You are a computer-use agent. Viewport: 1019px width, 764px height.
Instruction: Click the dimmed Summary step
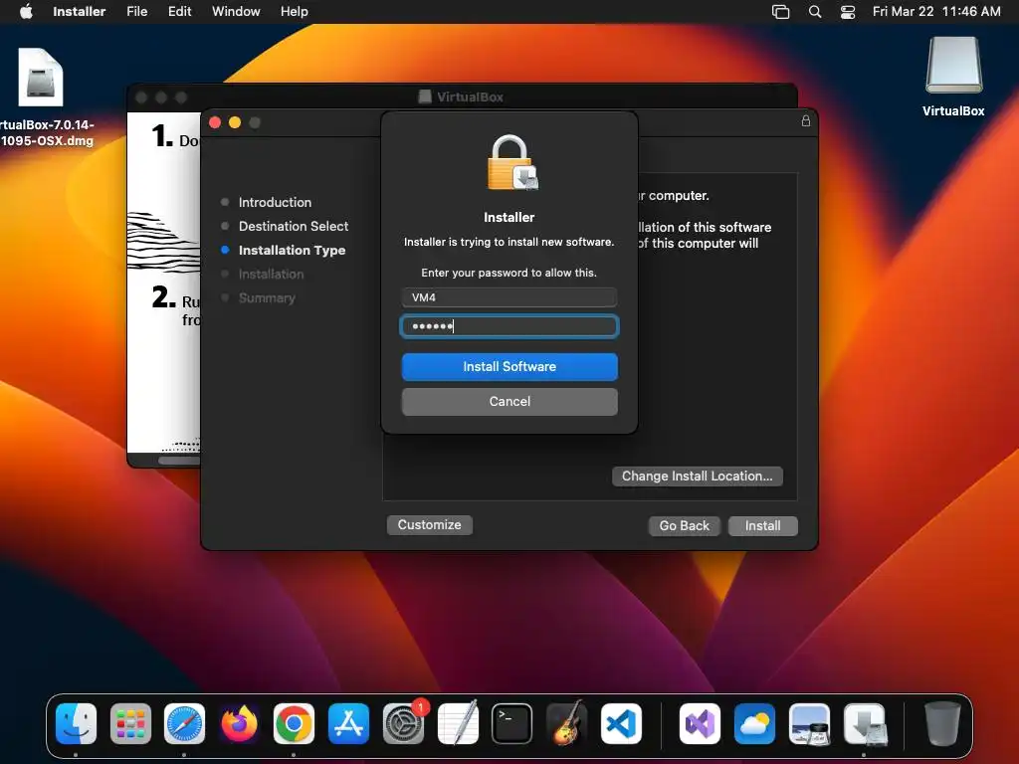coord(267,298)
